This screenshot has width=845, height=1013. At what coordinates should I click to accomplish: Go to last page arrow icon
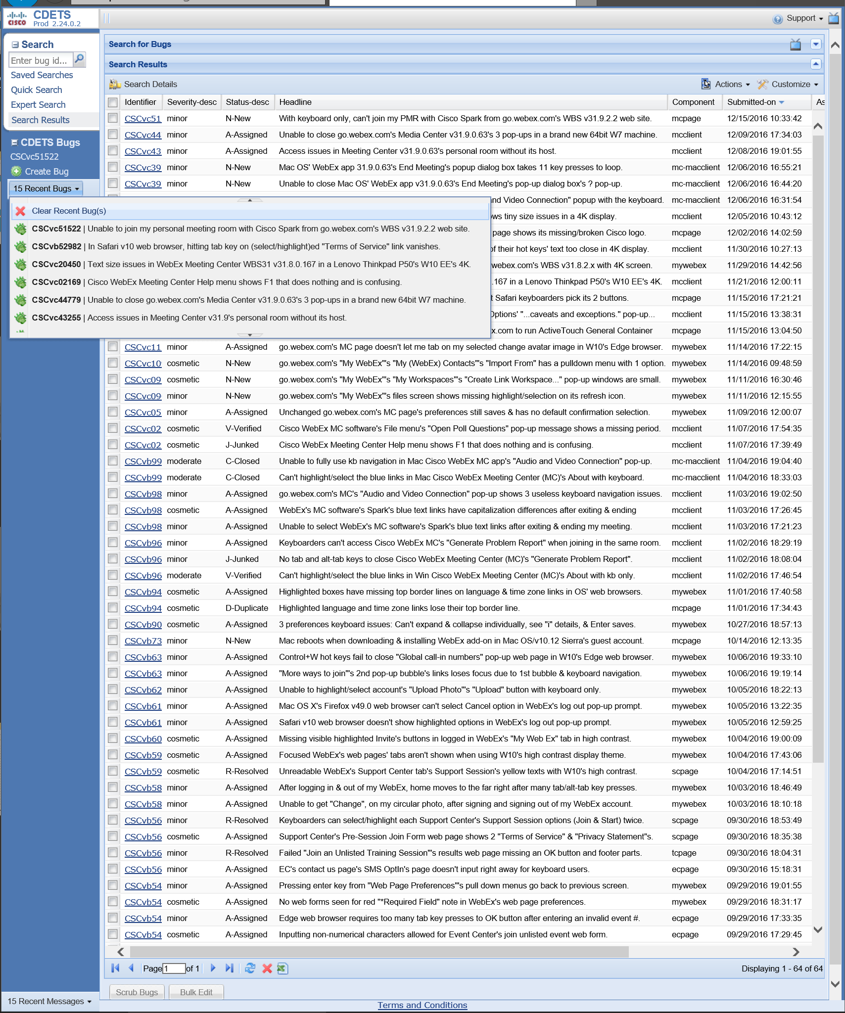pyautogui.click(x=229, y=968)
